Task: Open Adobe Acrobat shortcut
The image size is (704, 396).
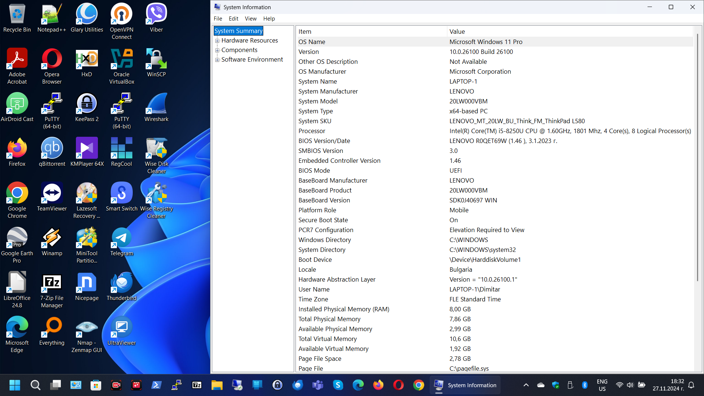Action: (x=17, y=67)
